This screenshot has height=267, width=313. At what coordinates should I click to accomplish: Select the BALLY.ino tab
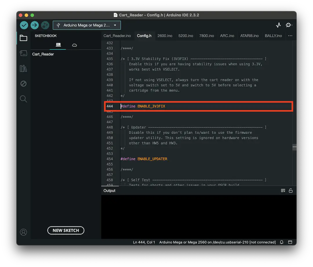pyautogui.click(x=273, y=36)
